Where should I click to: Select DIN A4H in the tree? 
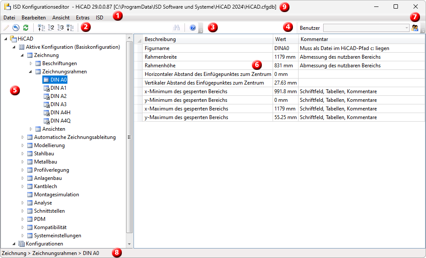click(60, 113)
